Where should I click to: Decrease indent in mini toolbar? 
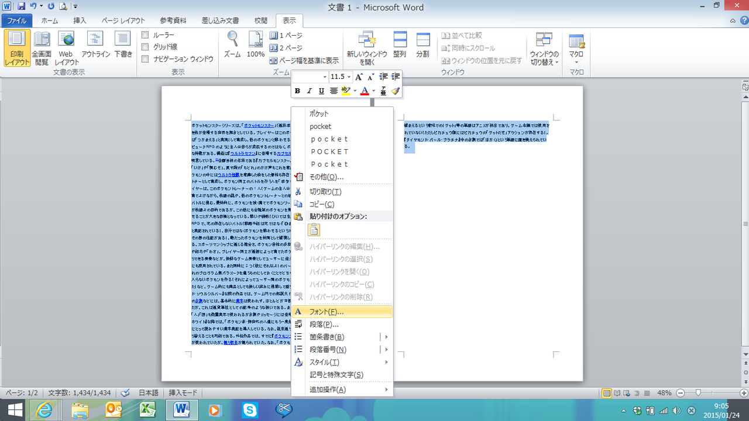click(x=384, y=77)
